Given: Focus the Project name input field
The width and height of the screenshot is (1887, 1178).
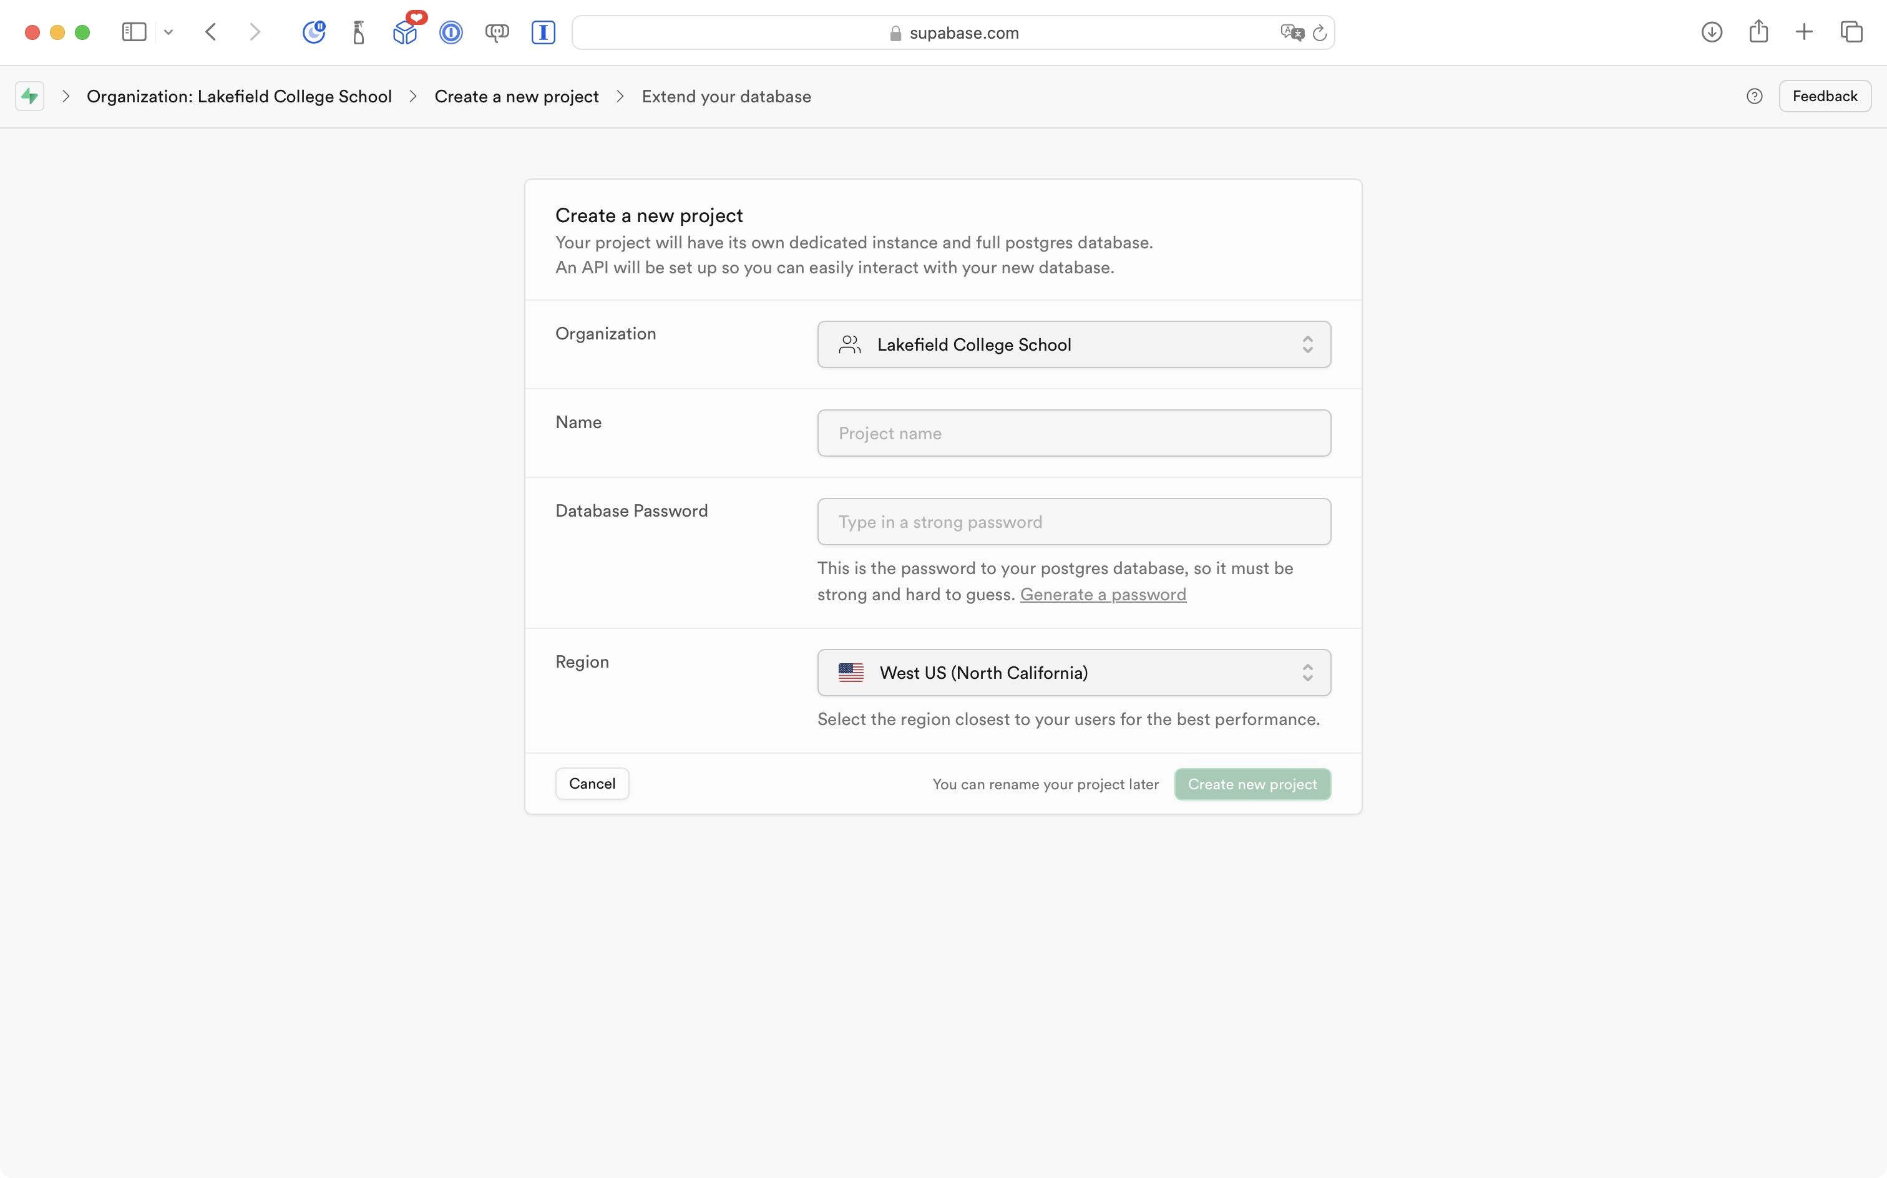Looking at the screenshot, I should 1074,433.
